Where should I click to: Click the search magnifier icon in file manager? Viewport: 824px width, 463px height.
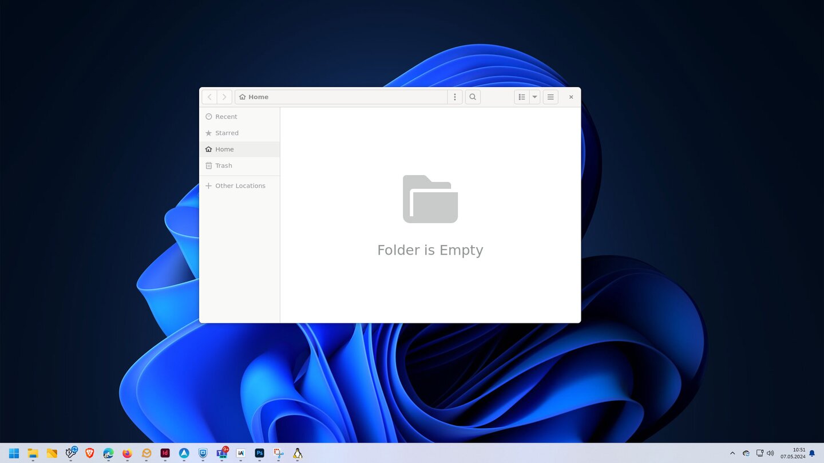[473, 97]
